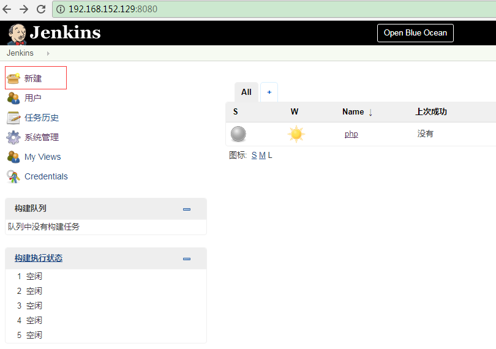Click the Jenkins butler logo icon
The width and height of the screenshot is (496, 349).
click(x=17, y=34)
